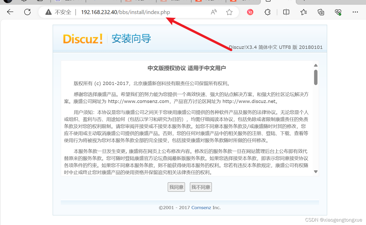Click the 我不同意 disagree button

201,187
